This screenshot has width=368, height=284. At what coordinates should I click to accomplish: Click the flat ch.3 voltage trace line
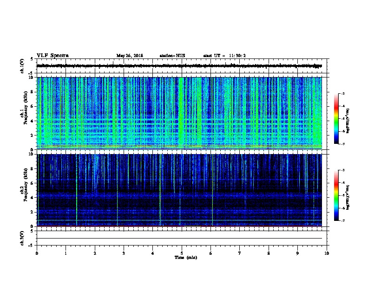click(x=179, y=239)
